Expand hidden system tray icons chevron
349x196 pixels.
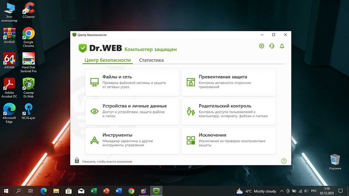pos(282,191)
